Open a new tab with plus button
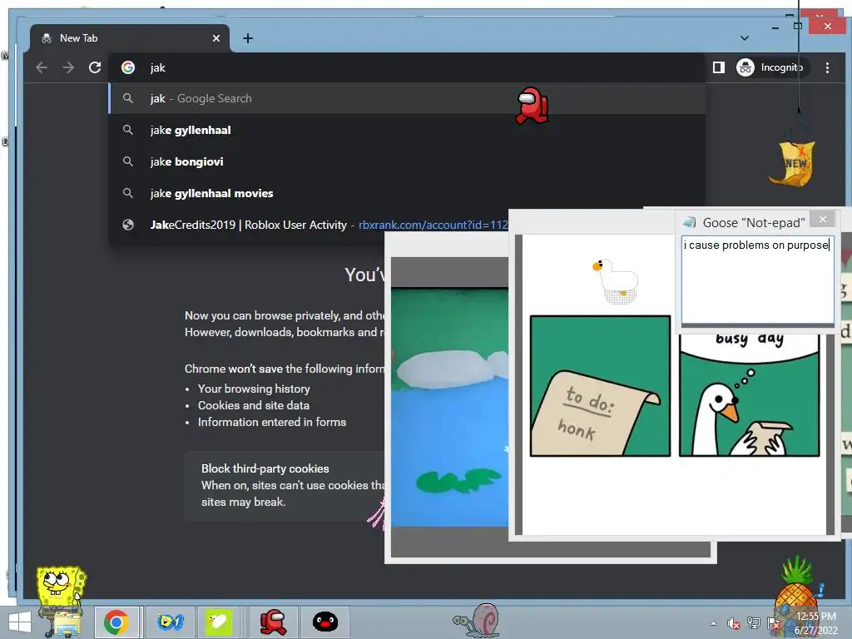 click(248, 38)
